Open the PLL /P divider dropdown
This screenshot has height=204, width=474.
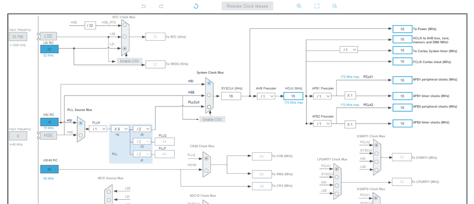pyautogui.click(x=142, y=154)
